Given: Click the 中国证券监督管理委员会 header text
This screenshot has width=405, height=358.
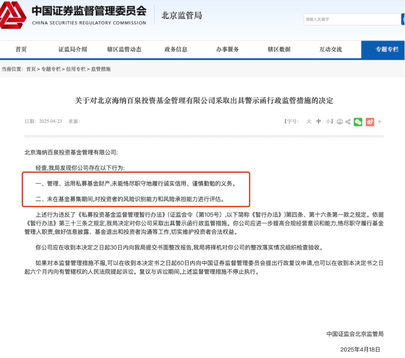Looking at the screenshot, I should [x=89, y=11].
